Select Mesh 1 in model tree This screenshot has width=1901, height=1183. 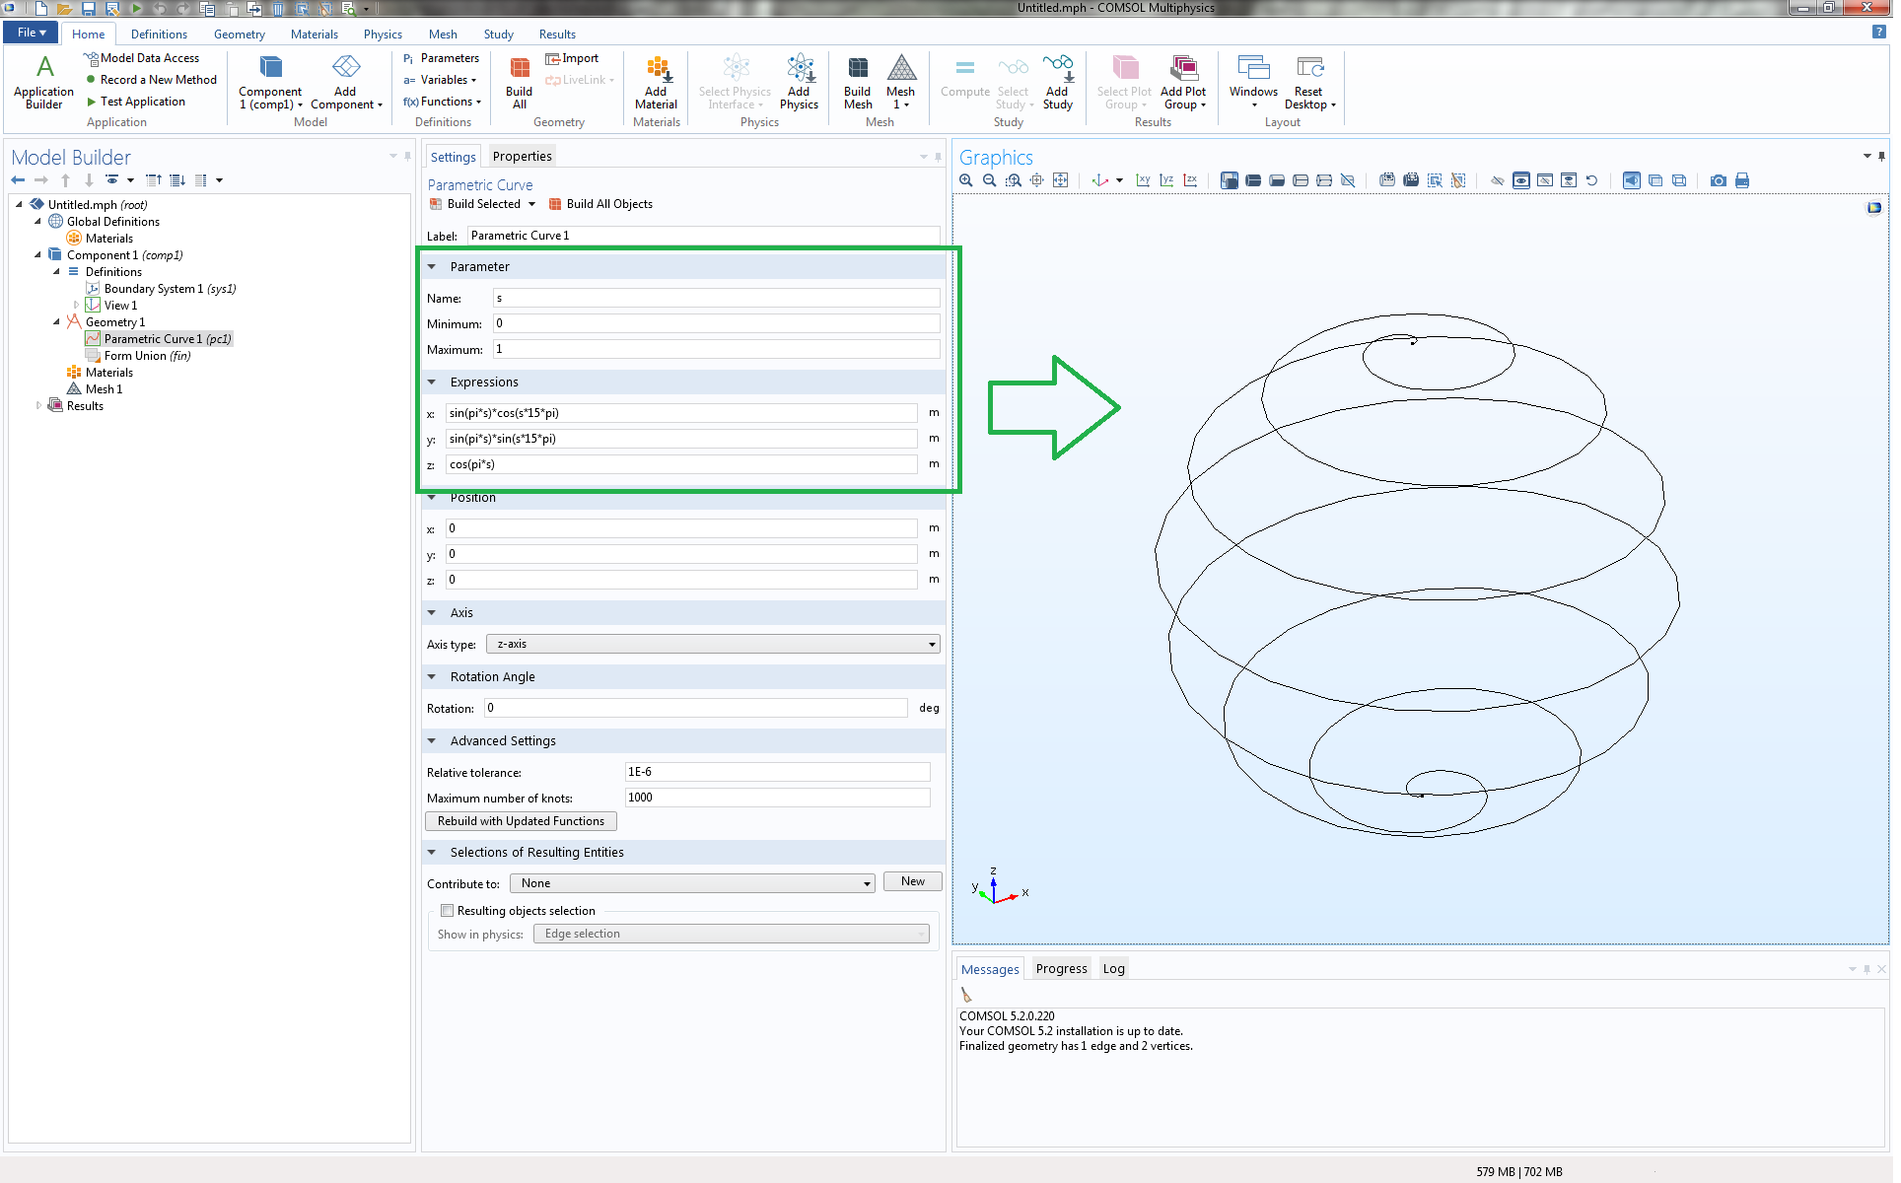point(104,389)
